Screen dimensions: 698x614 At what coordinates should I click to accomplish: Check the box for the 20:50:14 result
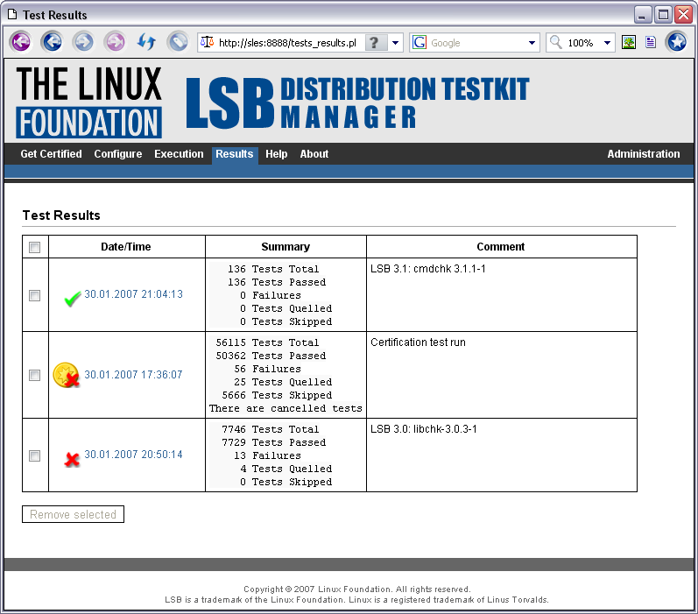pos(35,455)
